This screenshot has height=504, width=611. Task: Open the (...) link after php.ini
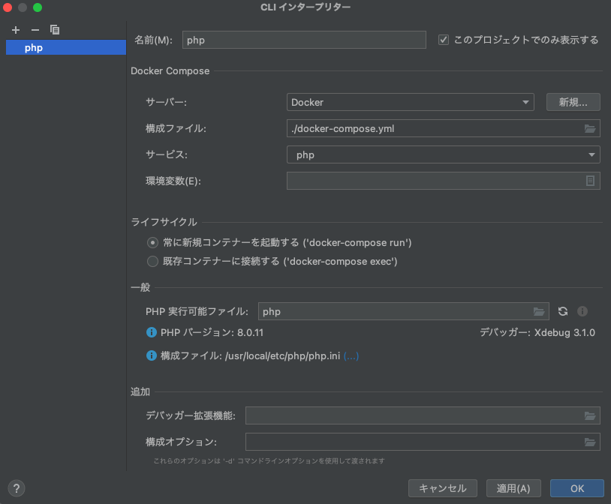[351, 356]
